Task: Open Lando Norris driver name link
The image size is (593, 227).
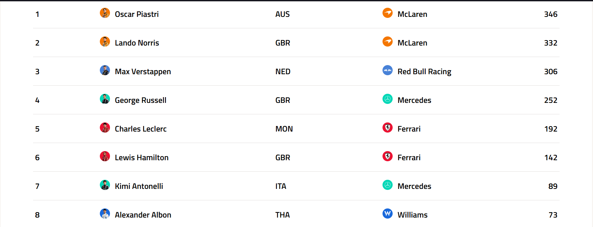Action: (x=137, y=43)
